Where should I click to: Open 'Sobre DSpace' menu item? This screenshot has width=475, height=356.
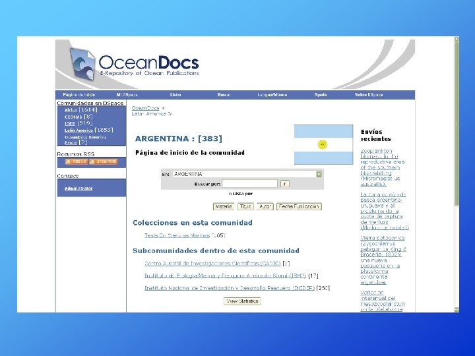pyautogui.click(x=369, y=95)
